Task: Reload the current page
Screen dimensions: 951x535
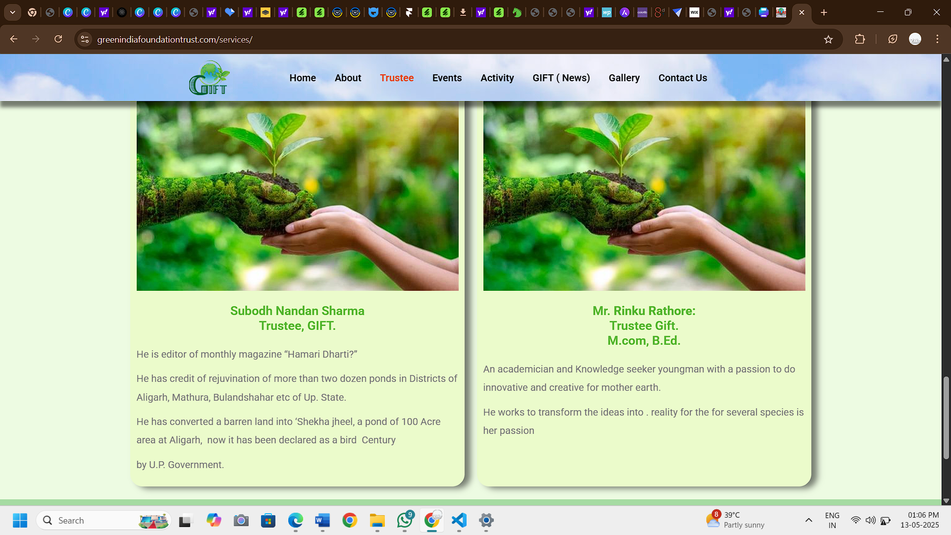Action: (x=58, y=39)
